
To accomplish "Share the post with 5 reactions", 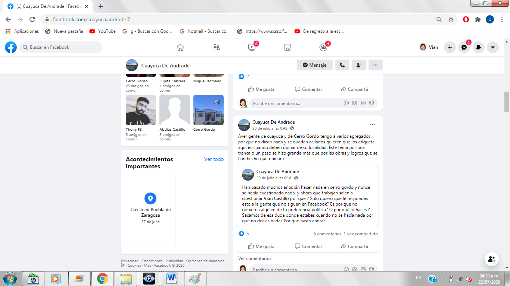I will pyautogui.click(x=355, y=247).
